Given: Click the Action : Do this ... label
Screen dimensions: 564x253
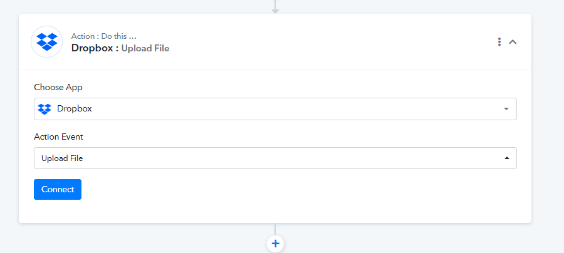Looking at the screenshot, I should [x=104, y=36].
